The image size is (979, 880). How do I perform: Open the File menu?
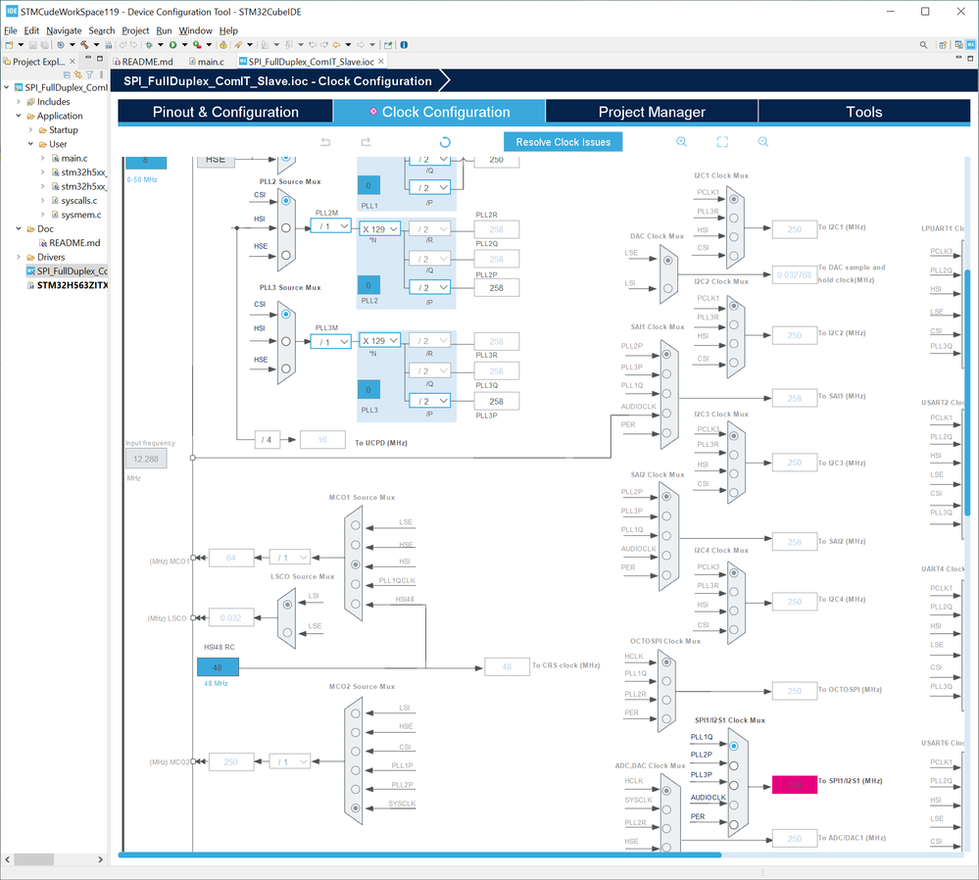pos(11,30)
